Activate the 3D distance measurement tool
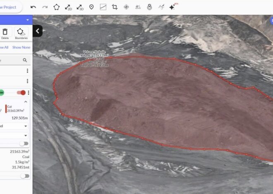273x194 pixels. tap(80, 7)
